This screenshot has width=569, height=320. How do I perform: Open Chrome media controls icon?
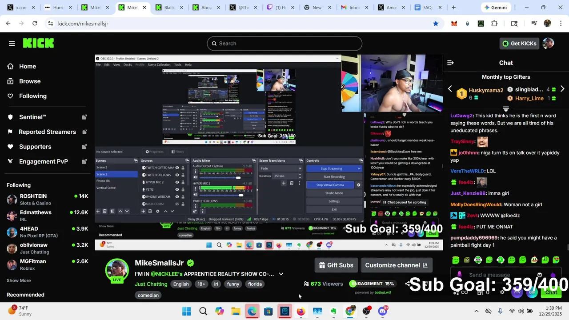pos(534,24)
